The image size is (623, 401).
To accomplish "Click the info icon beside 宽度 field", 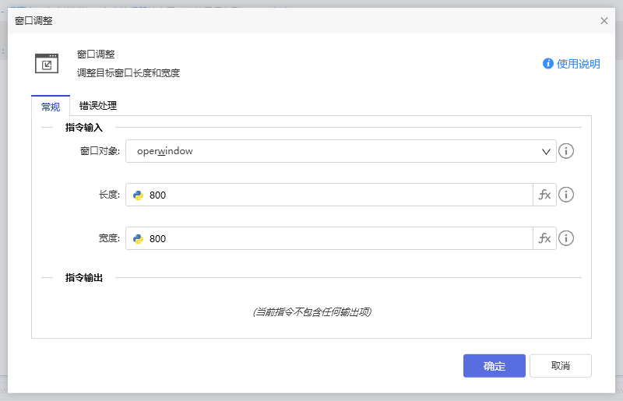I will pos(566,238).
